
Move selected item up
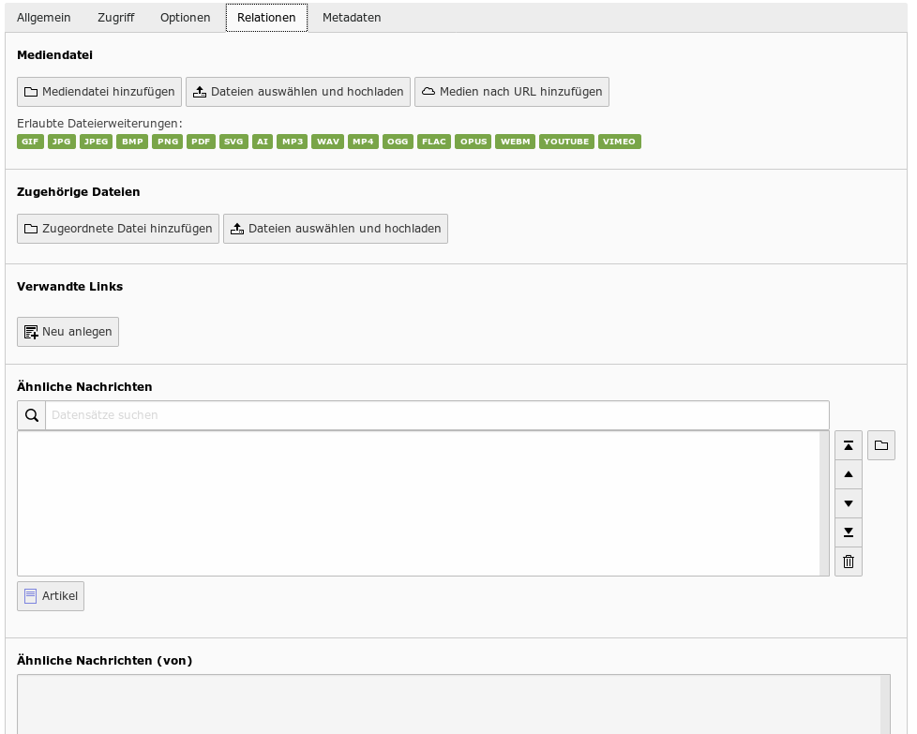849,474
